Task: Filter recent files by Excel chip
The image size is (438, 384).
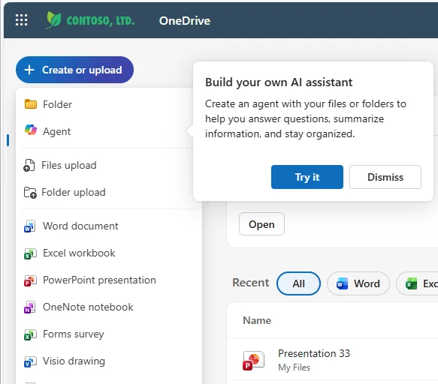Action: [x=417, y=283]
